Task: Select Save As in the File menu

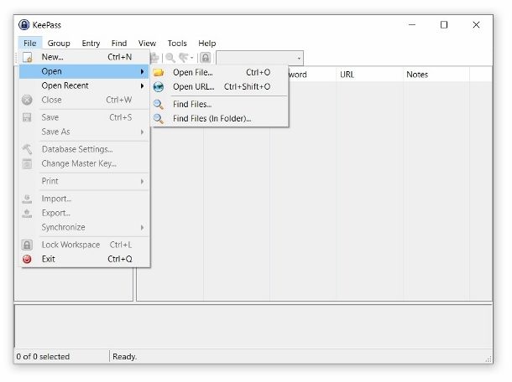Action: (x=84, y=132)
